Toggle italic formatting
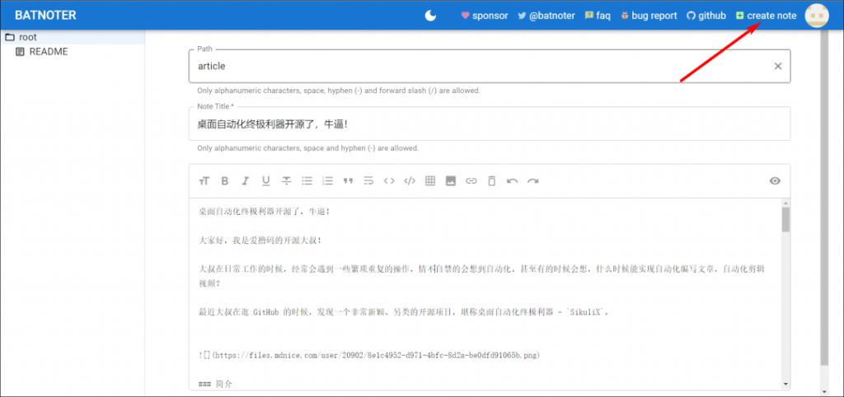844x397 pixels. tap(246, 181)
